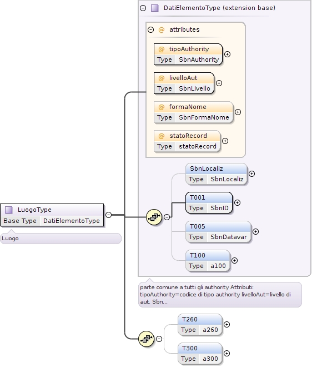
Task: Click the Luogo annotation bubble
Action: (x=61, y=239)
